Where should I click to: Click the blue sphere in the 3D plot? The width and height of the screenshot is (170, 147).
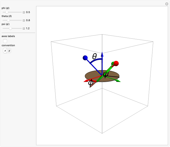pos(85,58)
